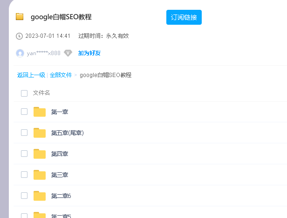Open the 第二章6 folder icon
The height and width of the screenshot is (218, 287).
[40, 196]
